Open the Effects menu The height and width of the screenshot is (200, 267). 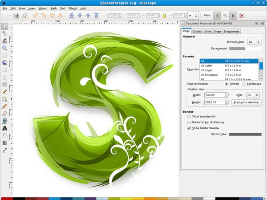(x=73, y=8)
